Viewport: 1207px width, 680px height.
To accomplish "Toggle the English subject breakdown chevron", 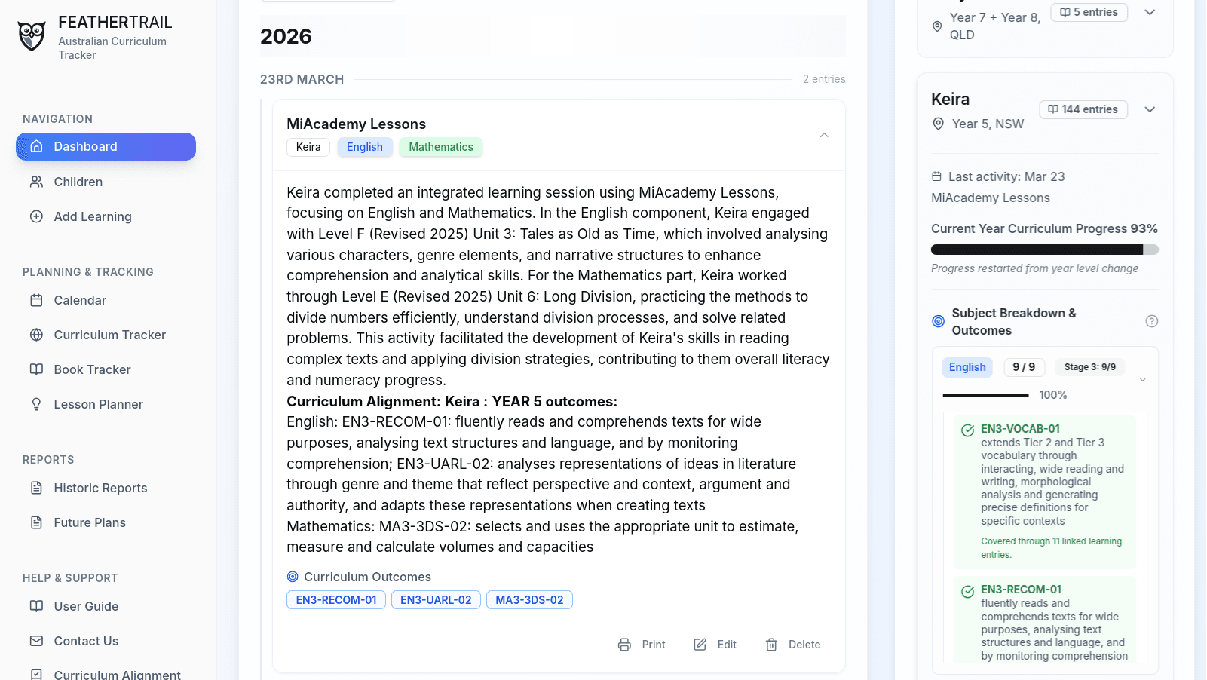I will click(1142, 380).
